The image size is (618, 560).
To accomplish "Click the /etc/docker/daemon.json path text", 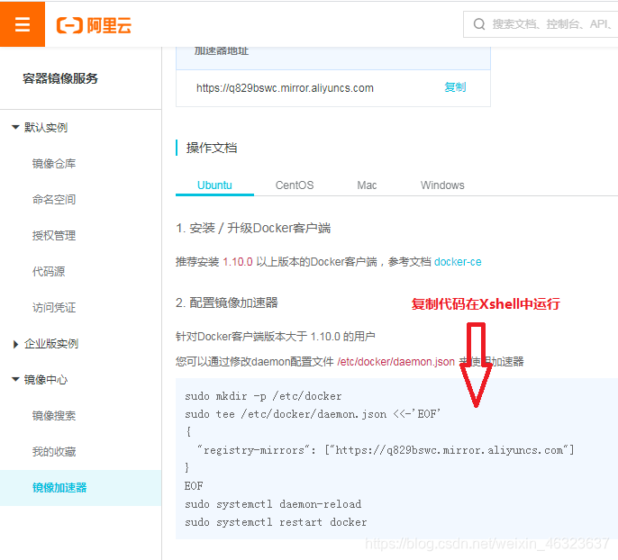I will coord(395,362).
